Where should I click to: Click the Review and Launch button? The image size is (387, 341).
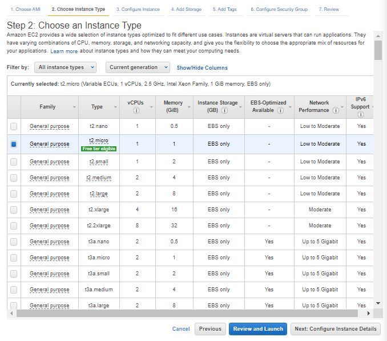click(x=258, y=329)
